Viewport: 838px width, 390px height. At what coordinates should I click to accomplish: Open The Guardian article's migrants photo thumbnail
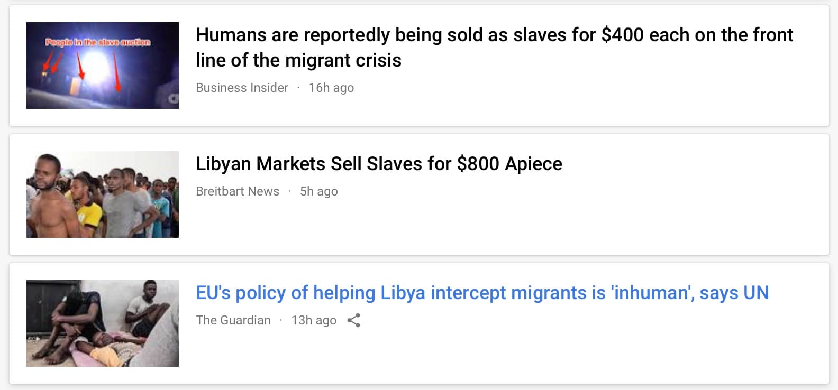[103, 323]
